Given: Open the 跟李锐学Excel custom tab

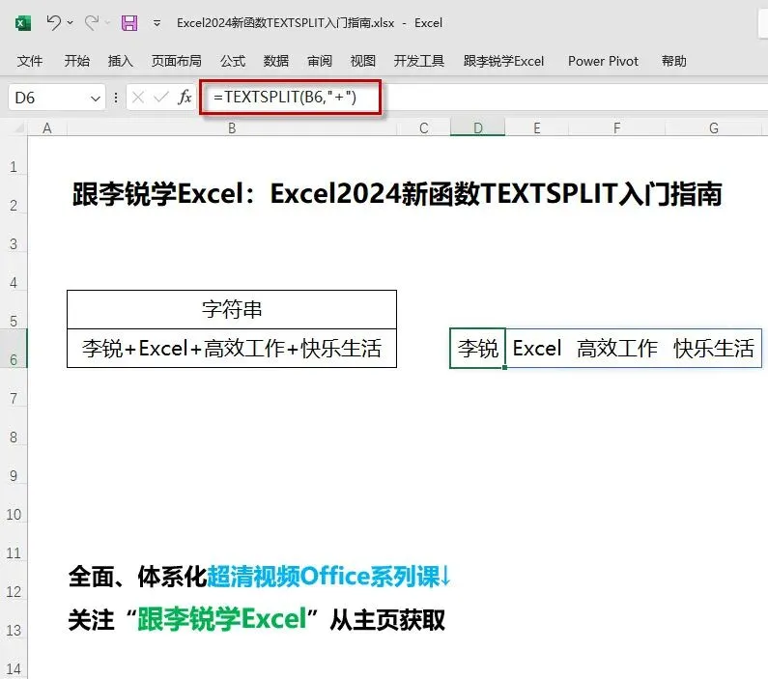Looking at the screenshot, I should (503, 61).
